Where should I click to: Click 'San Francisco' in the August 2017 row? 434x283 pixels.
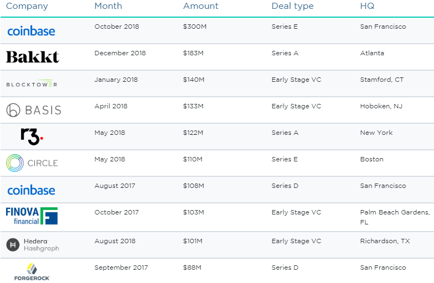[383, 186]
